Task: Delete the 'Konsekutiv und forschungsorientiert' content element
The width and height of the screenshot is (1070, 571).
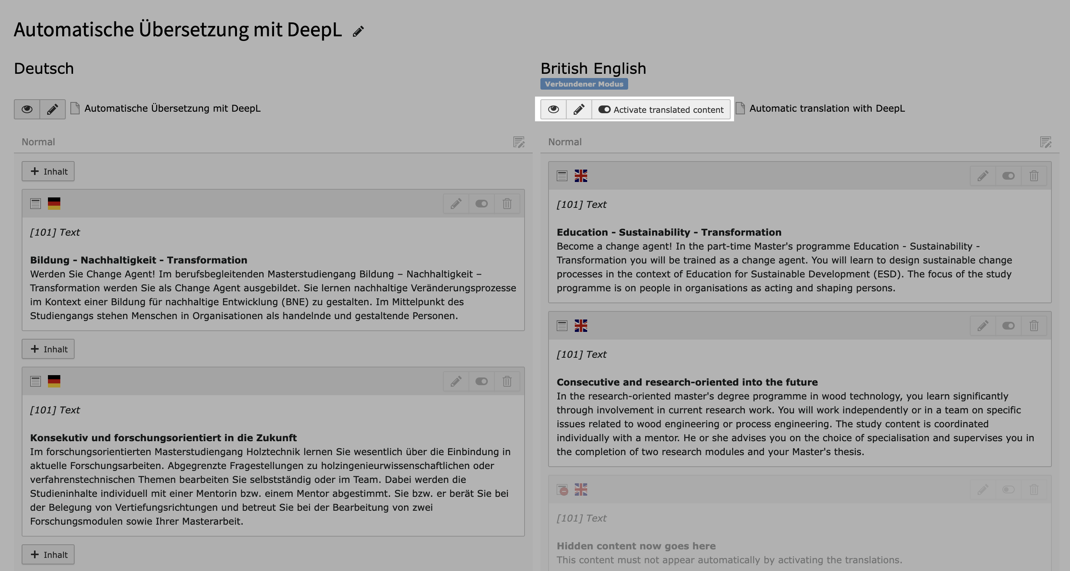Action: pos(507,381)
